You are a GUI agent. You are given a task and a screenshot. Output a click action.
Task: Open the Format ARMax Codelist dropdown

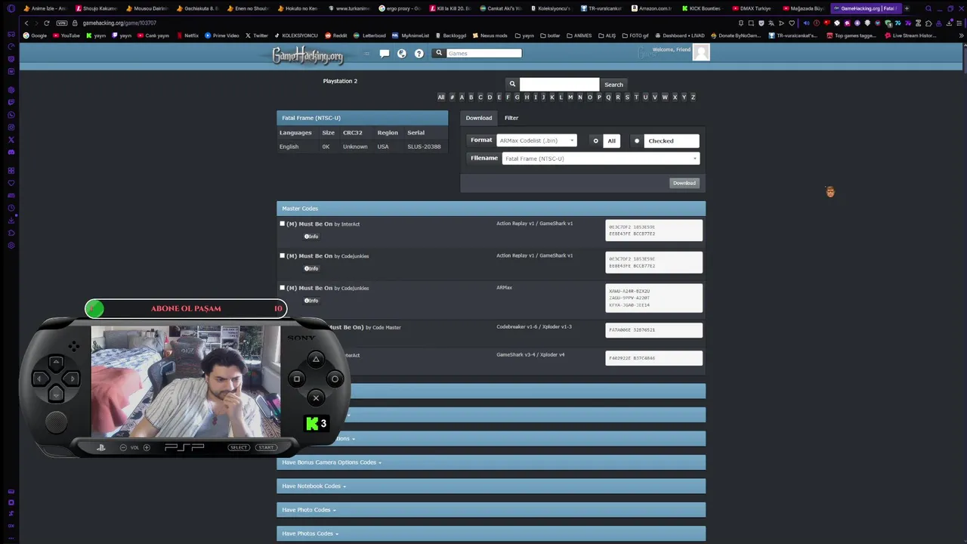tap(536, 141)
